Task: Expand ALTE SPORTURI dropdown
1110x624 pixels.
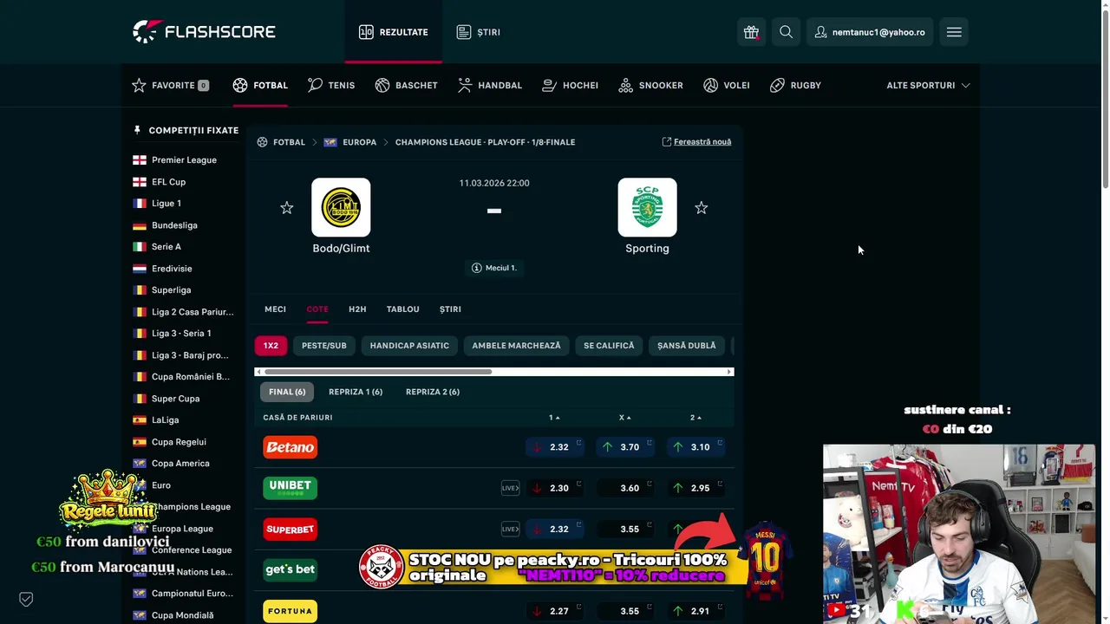Action: pyautogui.click(x=928, y=85)
